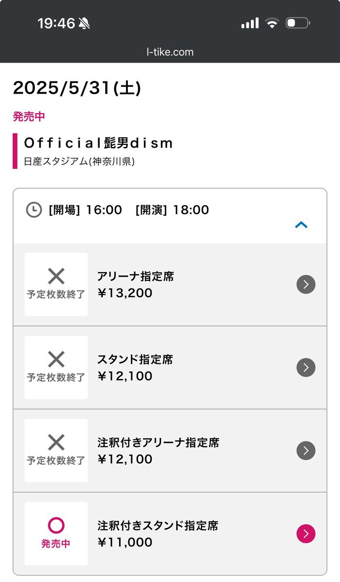Open the Official髭男dism artist title
Viewport: 340px width, 582px height.
pyautogui.click(x=98, y=143)
